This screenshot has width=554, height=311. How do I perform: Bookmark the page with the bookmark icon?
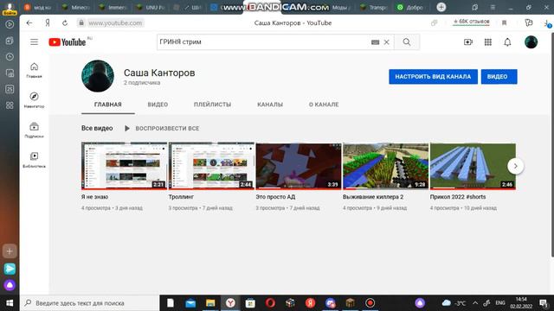coord(504,23)
